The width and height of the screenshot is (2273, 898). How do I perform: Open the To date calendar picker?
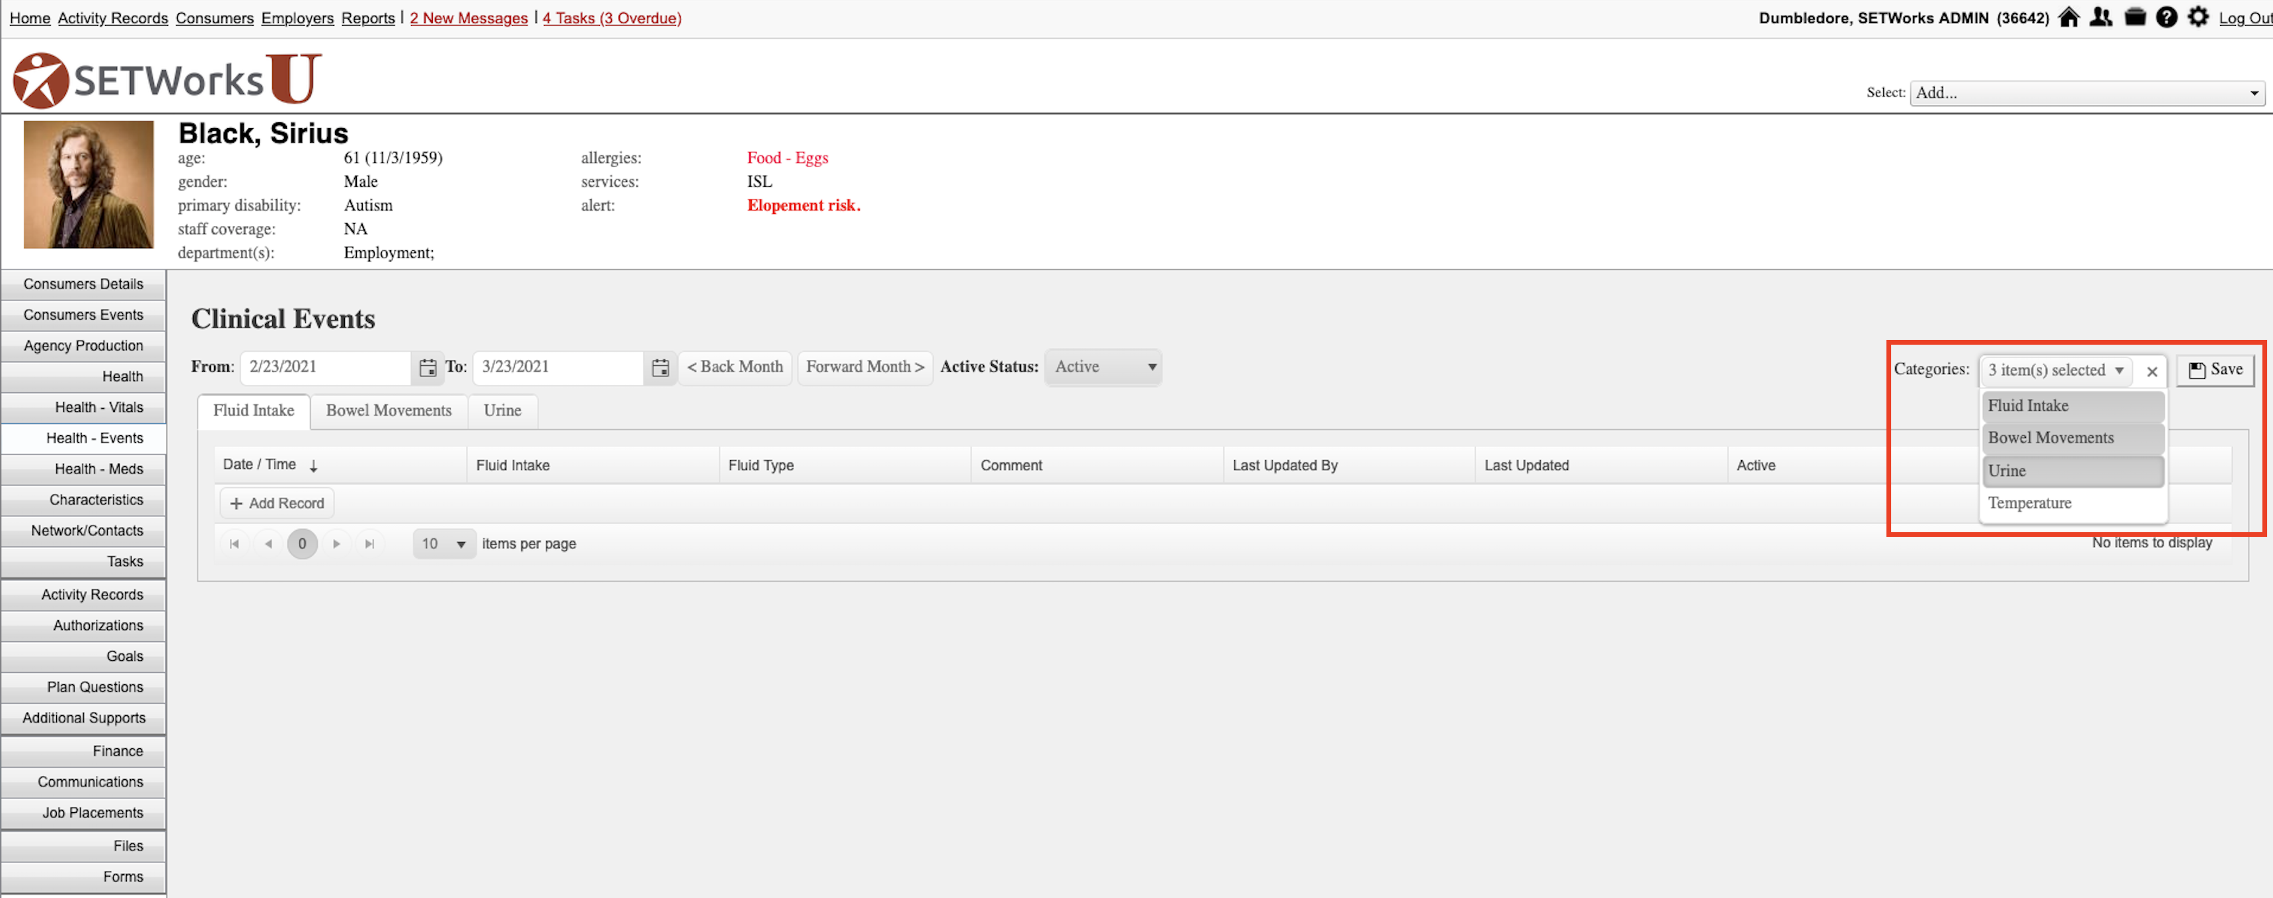click(660, 368)
